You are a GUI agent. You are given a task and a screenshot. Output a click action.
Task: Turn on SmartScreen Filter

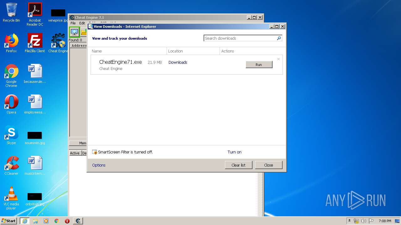coord(234,152)
